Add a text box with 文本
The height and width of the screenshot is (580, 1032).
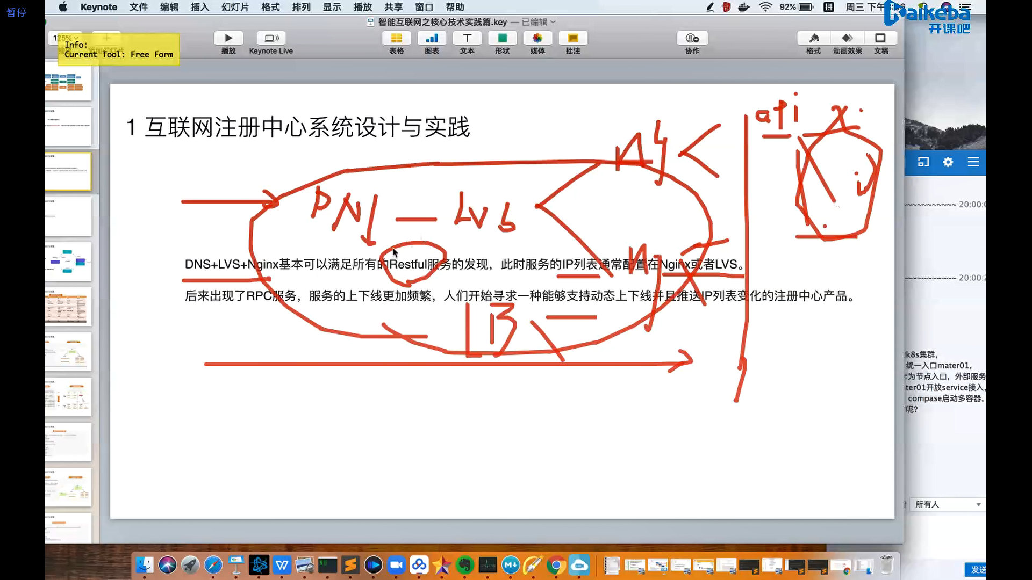coord(467,39)
